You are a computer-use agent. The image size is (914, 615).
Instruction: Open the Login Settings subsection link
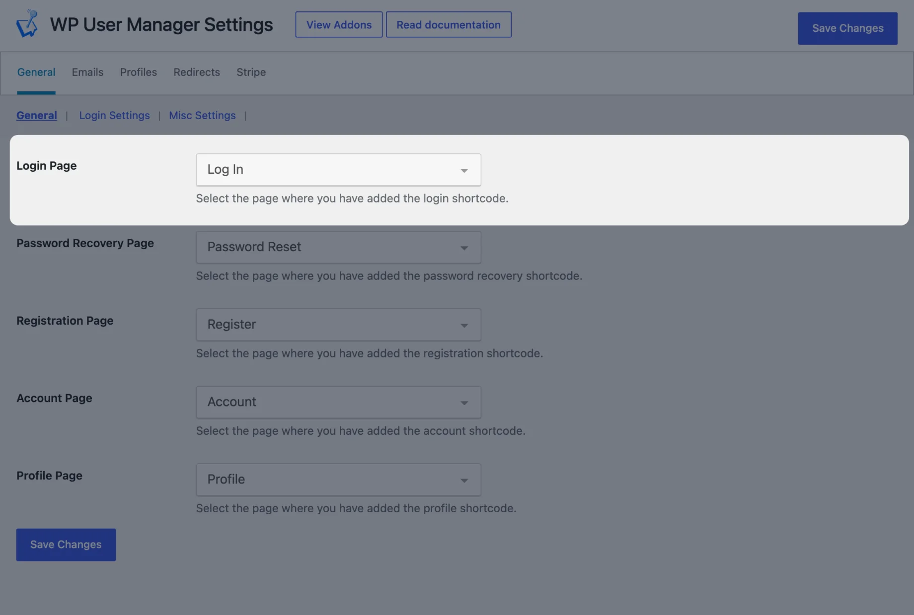click(114, 115)
